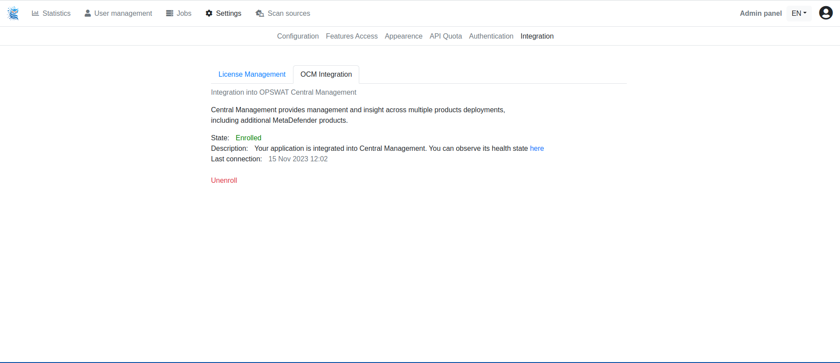Click the Statistics bar chart icon
This screenshot has width=840, height=363.
[x=36, y=13]
